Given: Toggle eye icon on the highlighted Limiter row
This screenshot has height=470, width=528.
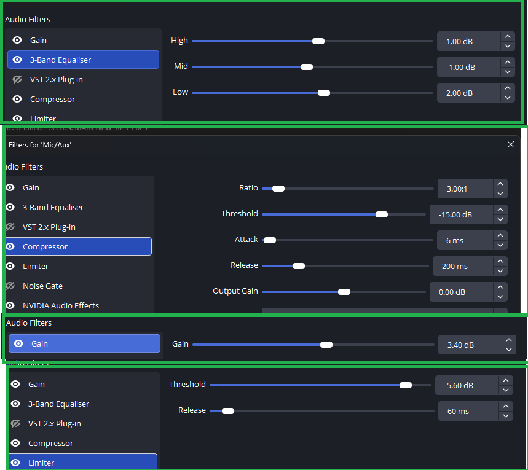Looking at the screenshot, I should [15, 463].
